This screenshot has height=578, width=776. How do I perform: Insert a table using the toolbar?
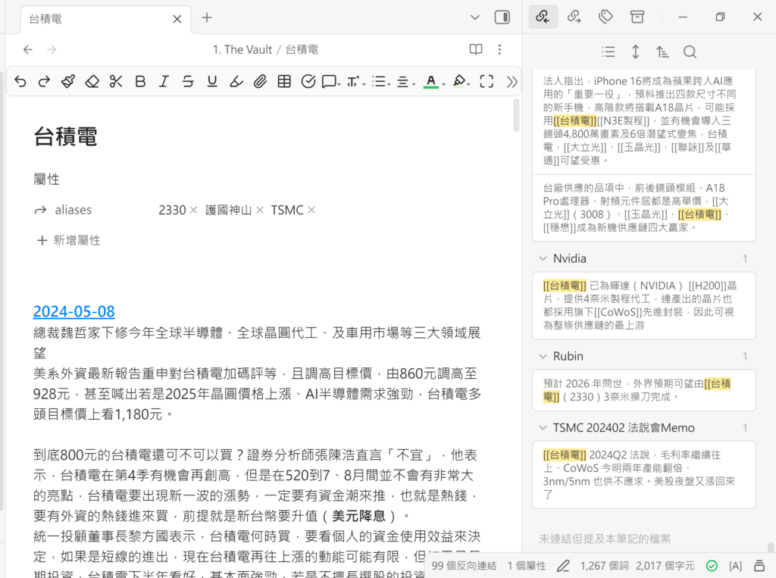pyautogui.click(x=284, y=81)
